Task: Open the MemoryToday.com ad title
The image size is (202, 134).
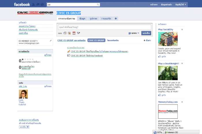Action: coord(168,102)
